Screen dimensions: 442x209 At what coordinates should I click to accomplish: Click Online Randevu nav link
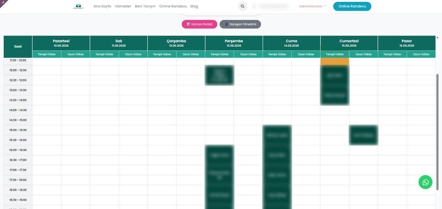point(173,6)
